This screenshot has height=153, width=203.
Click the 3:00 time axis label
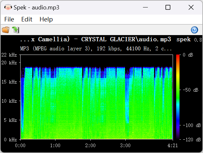(125, 145)
